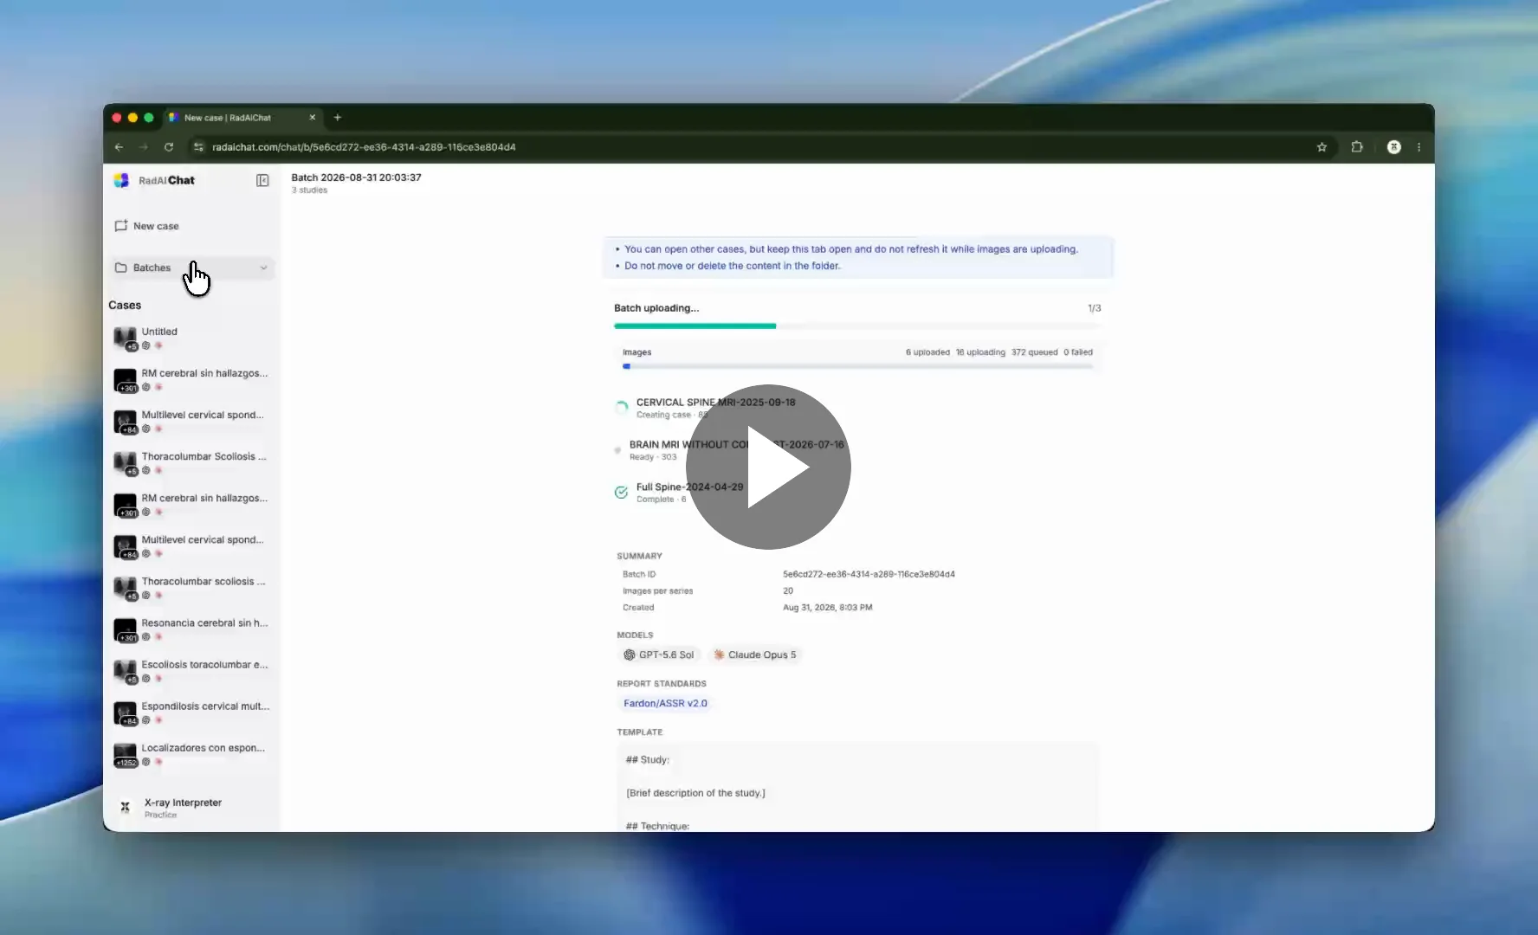Open the browser extensions puzzle icon
Screen dimensions: 1538x935
(x=1357, y=147)
